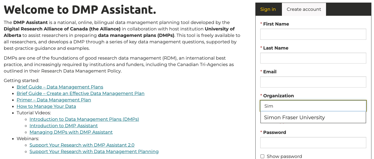Enable the Show password checkbox

tap(262, 156)
